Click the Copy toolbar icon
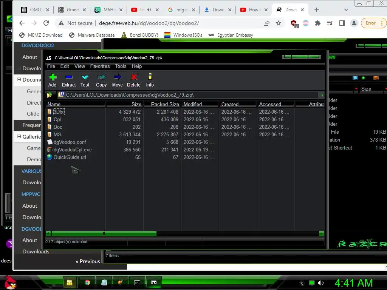 [x=101, y=80]
